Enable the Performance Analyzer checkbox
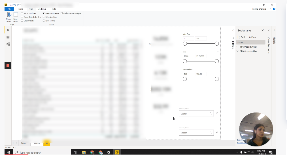 62,13
